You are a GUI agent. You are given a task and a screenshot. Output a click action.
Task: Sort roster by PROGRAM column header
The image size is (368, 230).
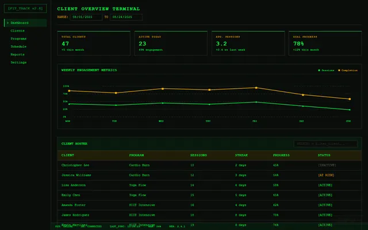click(137, 155)
